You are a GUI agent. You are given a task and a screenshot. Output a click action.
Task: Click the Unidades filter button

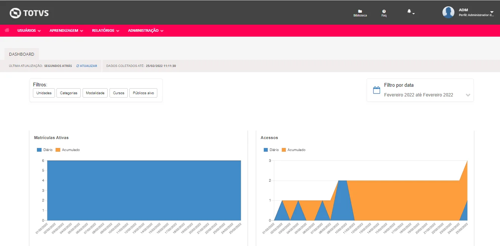pyautogui.click(x=44, y=93)
